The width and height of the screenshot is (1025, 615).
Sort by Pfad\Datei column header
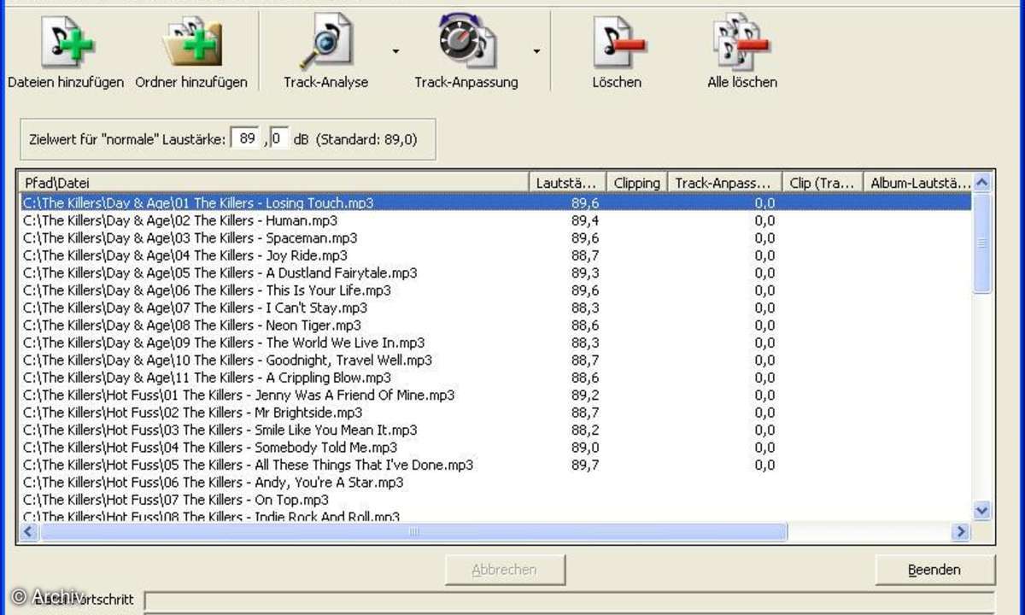tap(273, 183)
